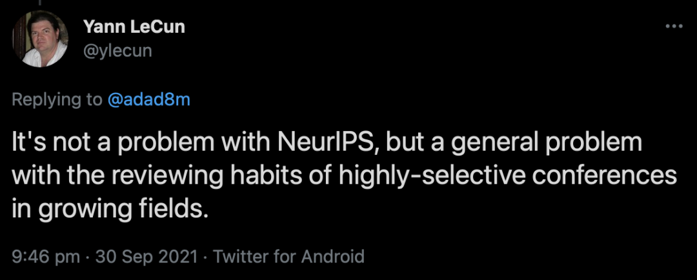Click Yann LeCun's profile avatar
The image size is (697, 280).
click(x=39, y=40)
